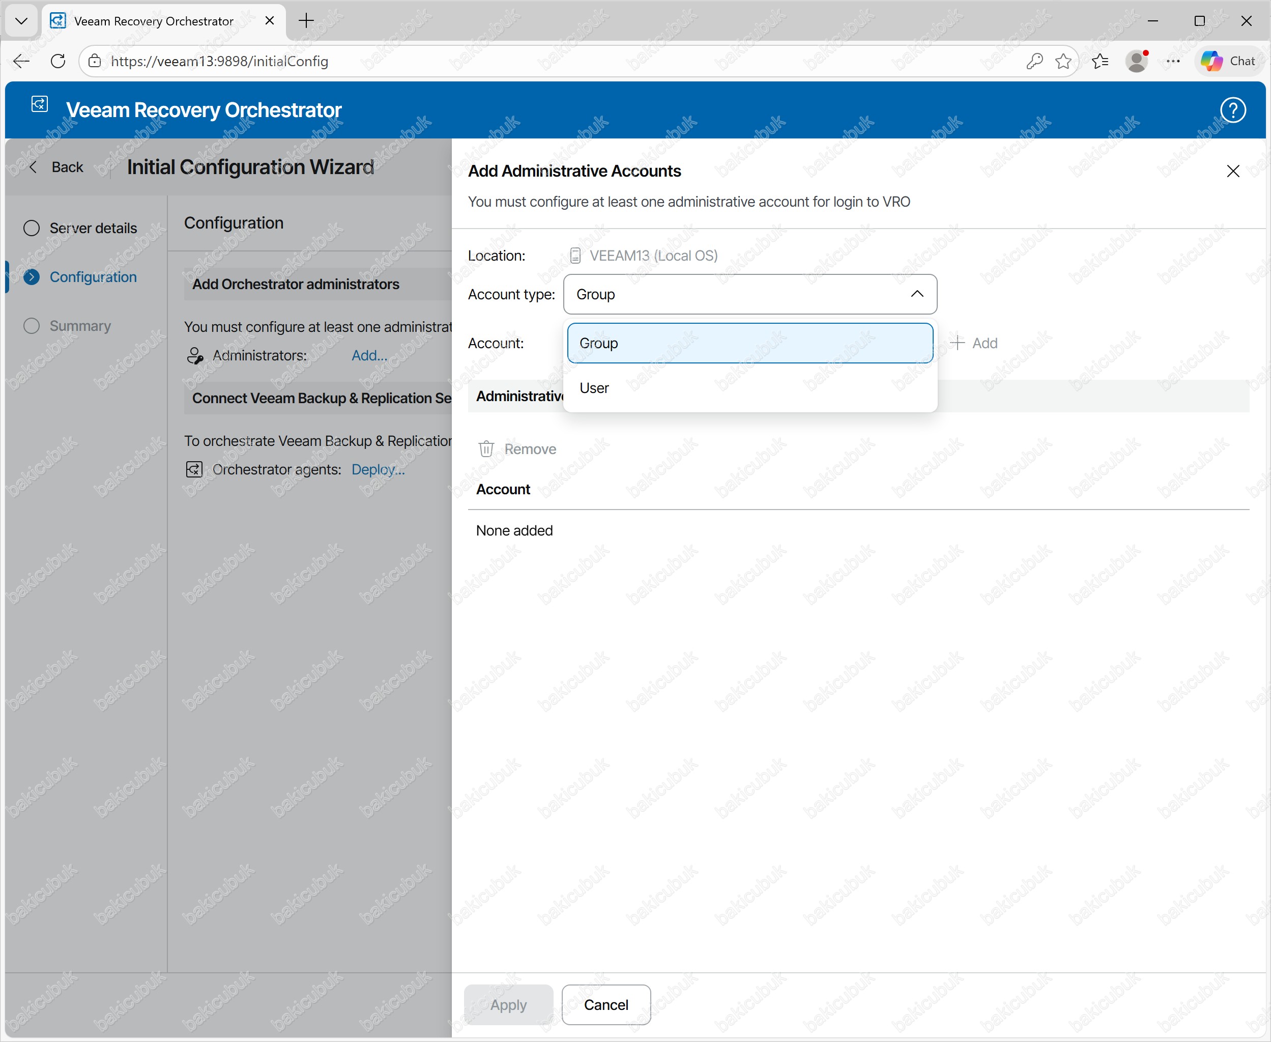Open the browser profile avatar icon

tap(1136, 61)
